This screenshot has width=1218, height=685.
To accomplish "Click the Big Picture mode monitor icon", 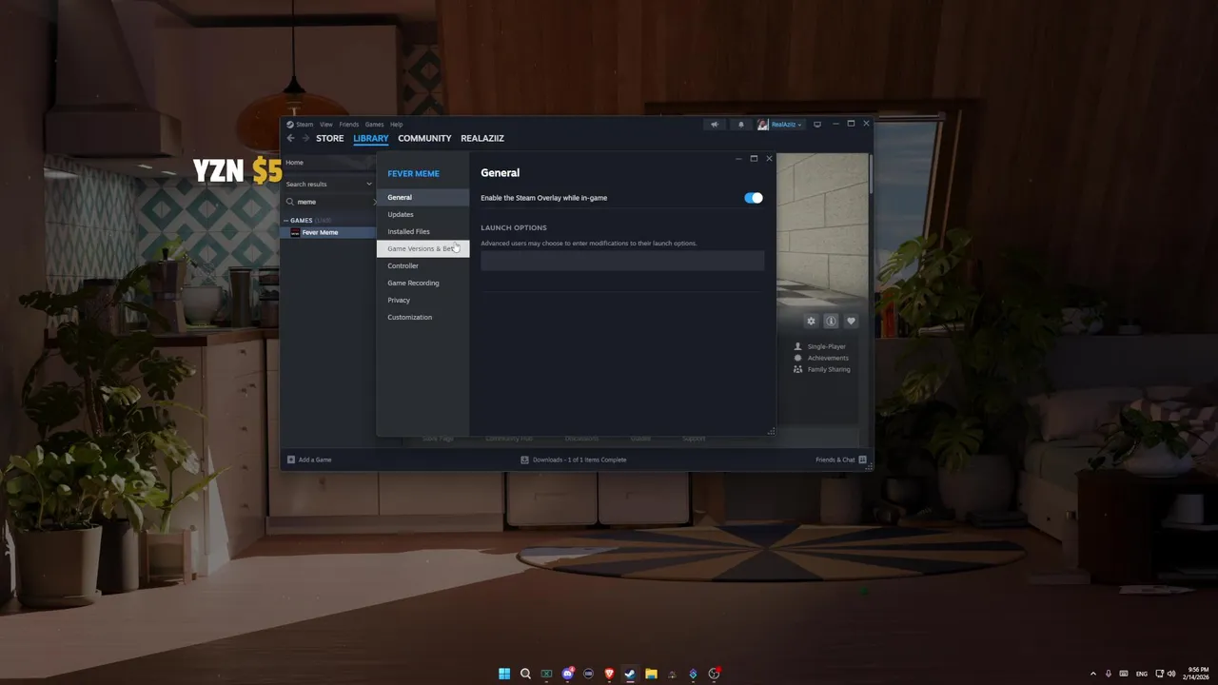I will click(817, 125).
